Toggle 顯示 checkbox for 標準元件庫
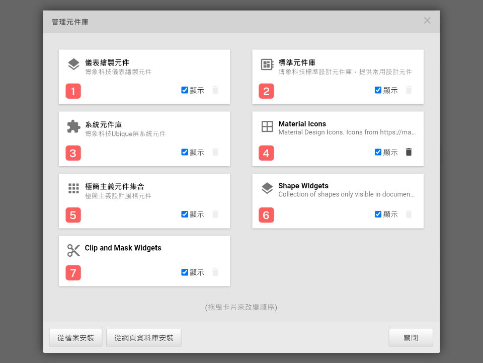This screenshot has width=483, height=363. coord(378,90)
